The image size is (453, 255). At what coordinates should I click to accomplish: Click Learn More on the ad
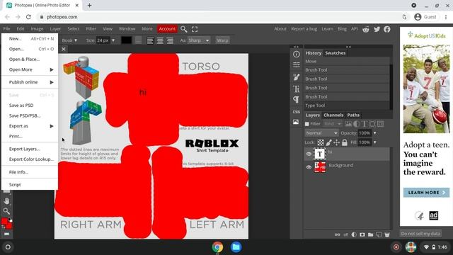pyautogui.click(x=426, y=193)
